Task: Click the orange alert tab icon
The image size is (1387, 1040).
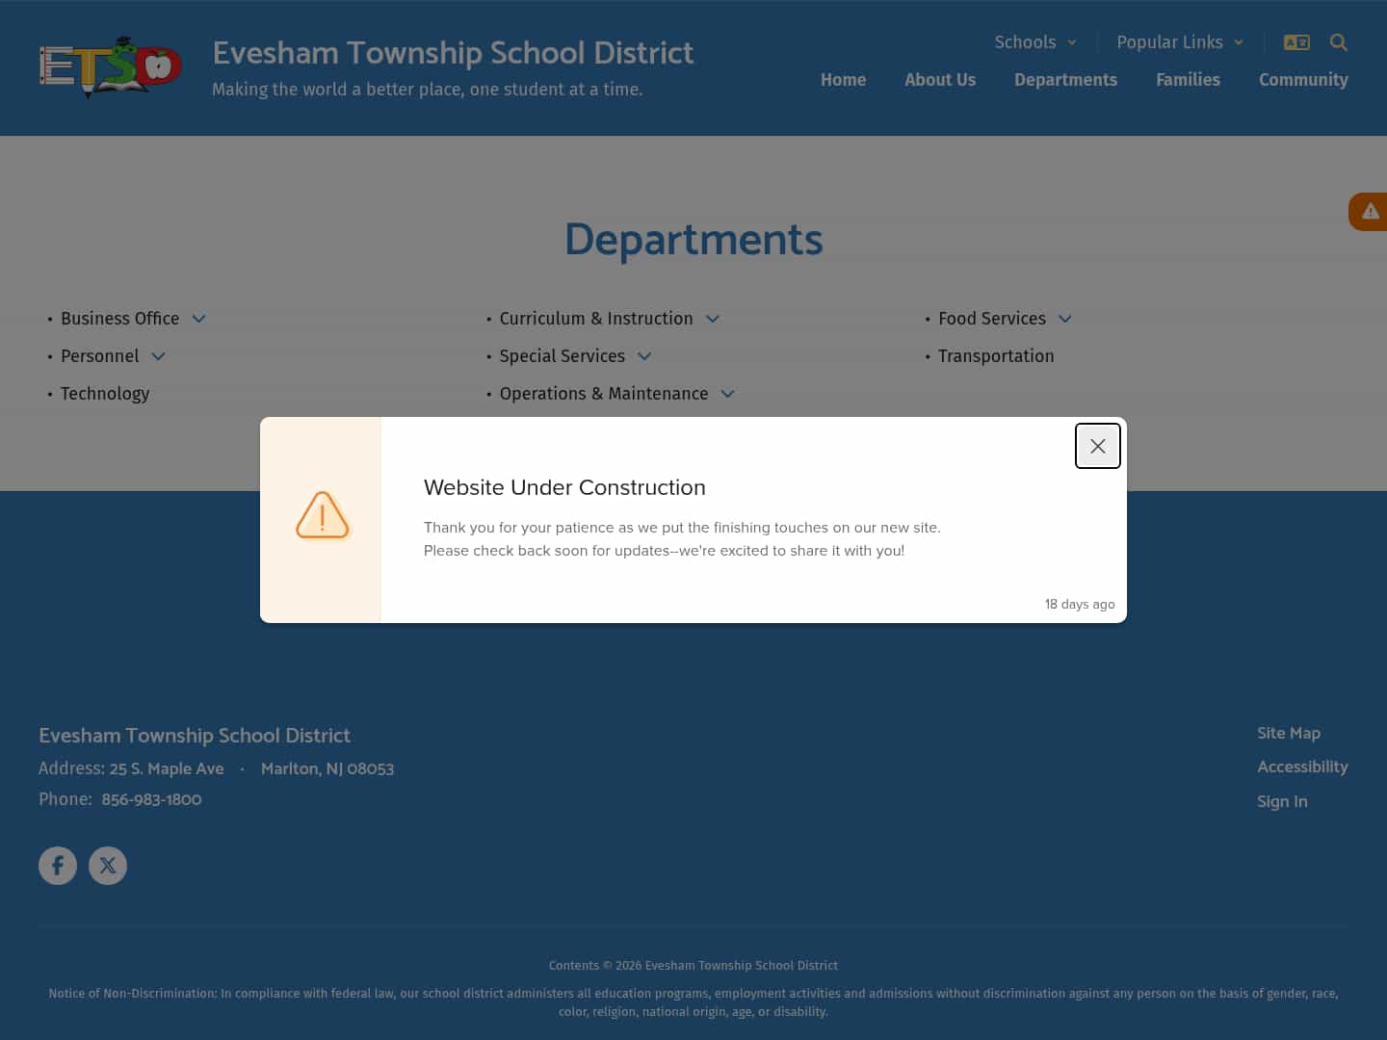Action: [x=1370, y=212]
